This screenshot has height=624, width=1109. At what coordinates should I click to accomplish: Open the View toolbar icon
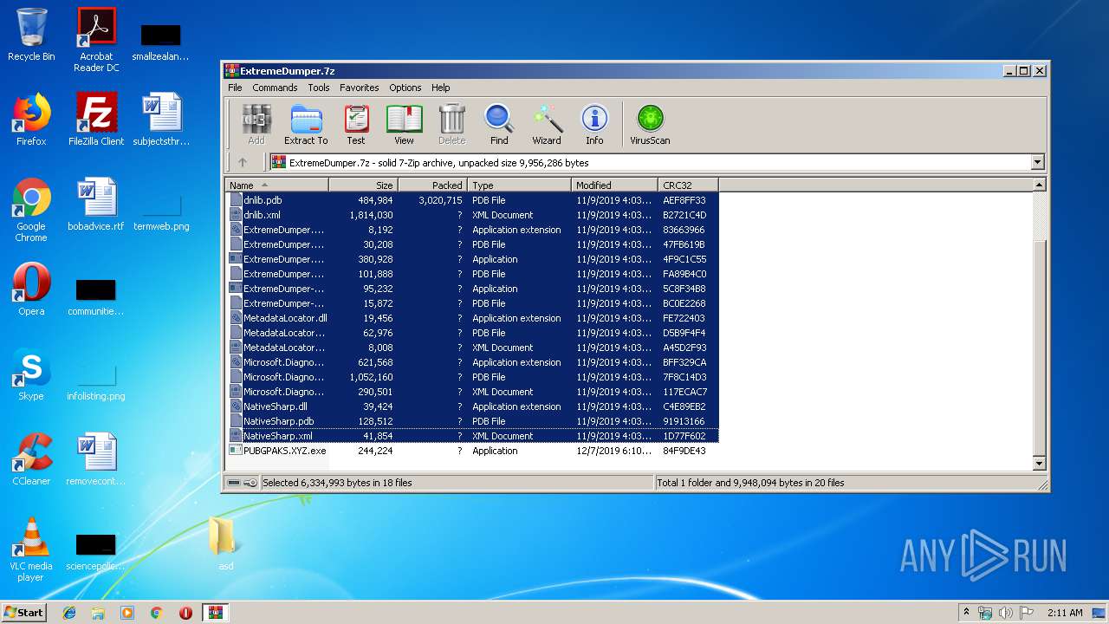(404, 126)
